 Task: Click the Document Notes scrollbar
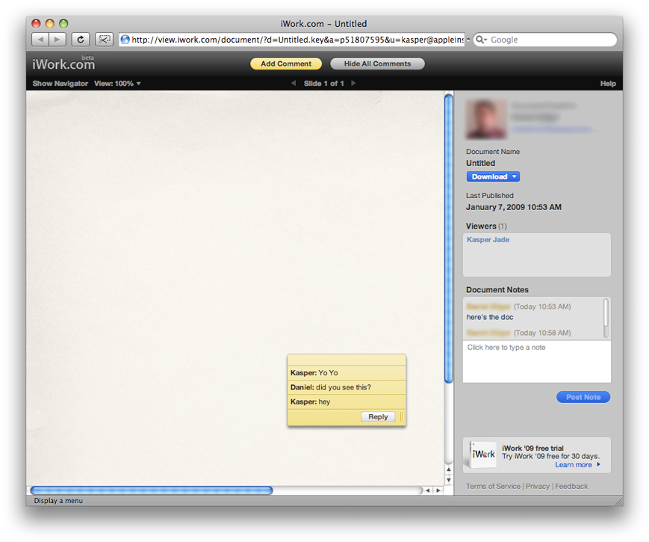606,318
